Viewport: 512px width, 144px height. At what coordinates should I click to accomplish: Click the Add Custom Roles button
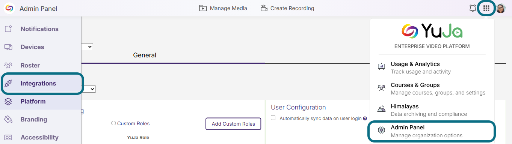[233, 124]
